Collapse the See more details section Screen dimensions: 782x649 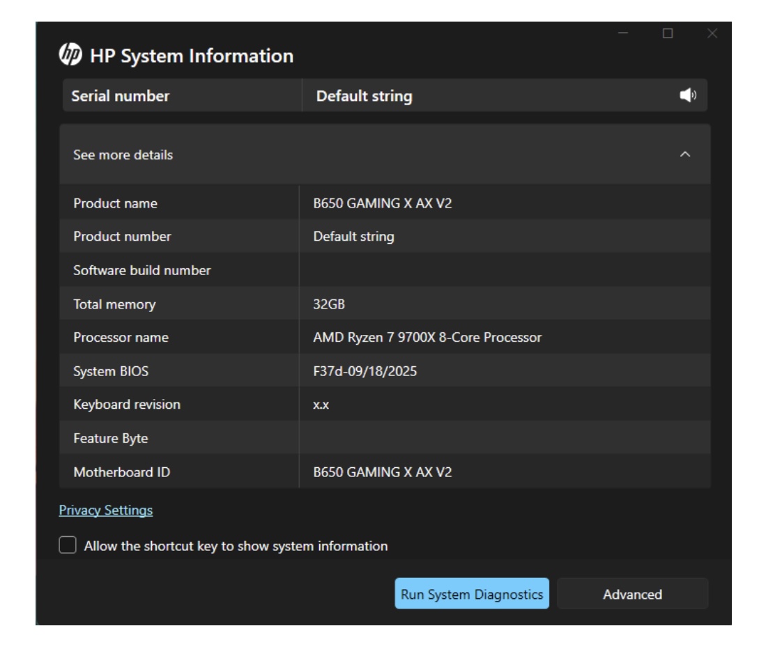coord(685,155)
